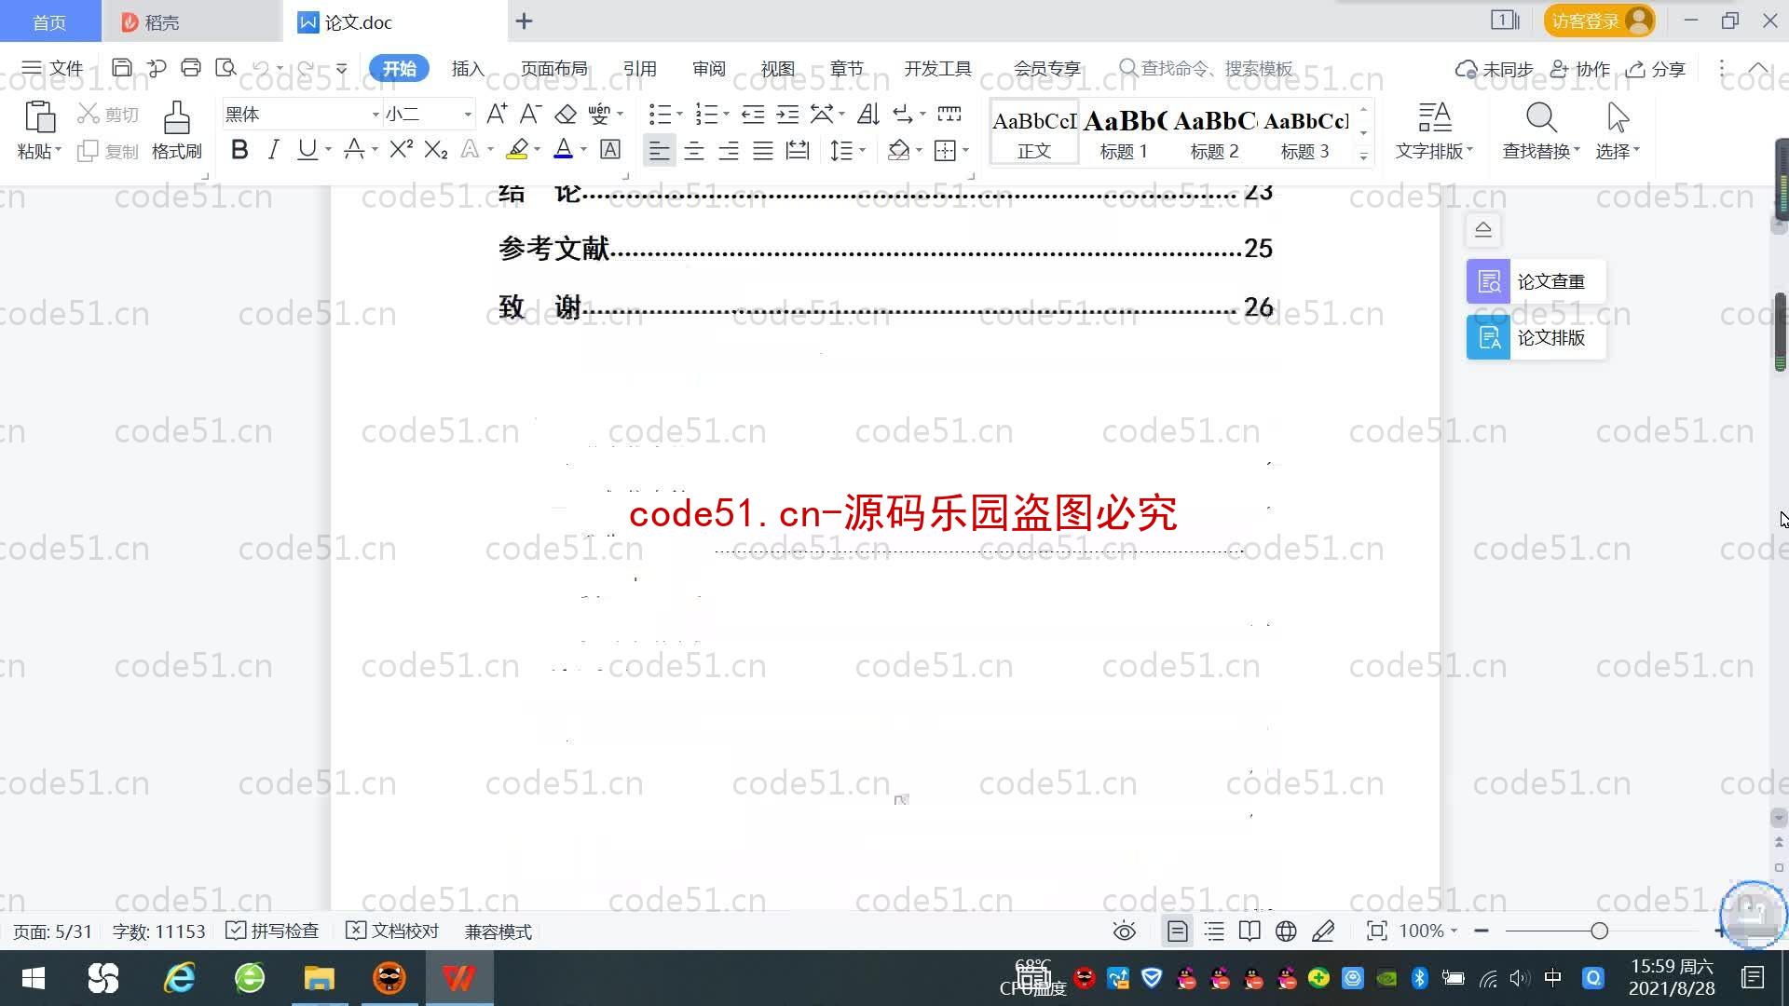Viewport: 1789px width, 1006px height.
Task: Toggle bold formatting
Action: [239, 149]
